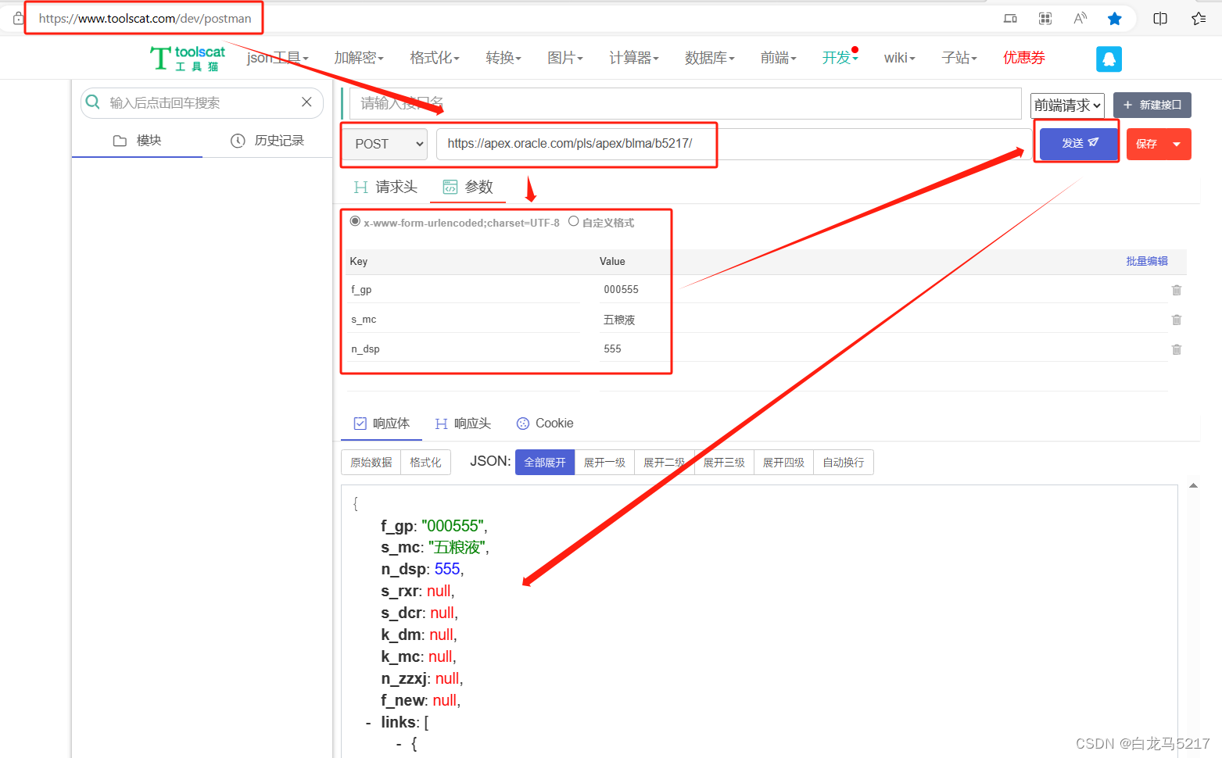Focus the sidebar search input
The width and height of the screenshot is (1222, 758).
(x=202, y=103)
